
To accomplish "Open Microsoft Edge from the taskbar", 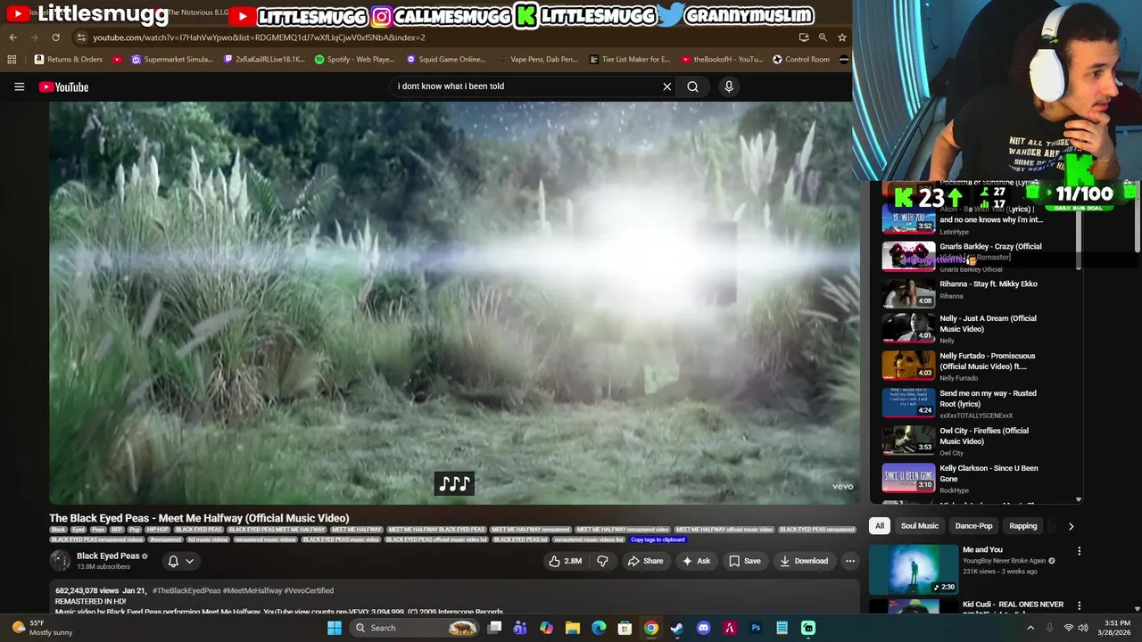I will (599, 628).
